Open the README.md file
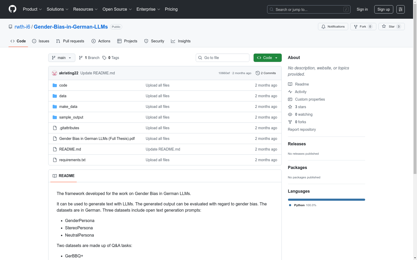417x260 pixels. click(70, 149)
